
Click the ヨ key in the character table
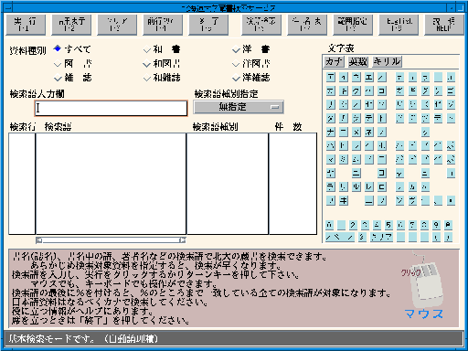coord(382,173)
